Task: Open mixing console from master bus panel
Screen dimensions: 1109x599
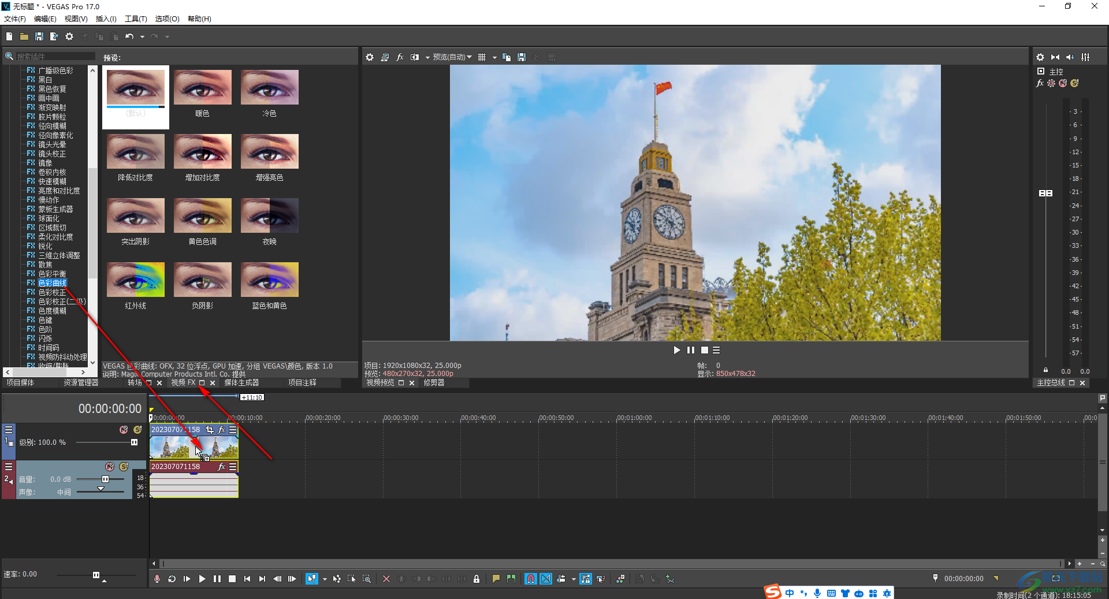Action: click(x=1085, y=57)
